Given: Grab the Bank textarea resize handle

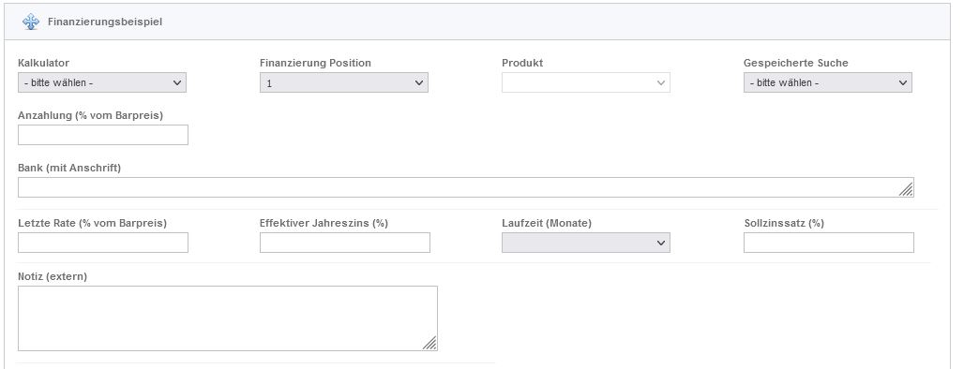Looking at the screenshot, I should (906, 190).
